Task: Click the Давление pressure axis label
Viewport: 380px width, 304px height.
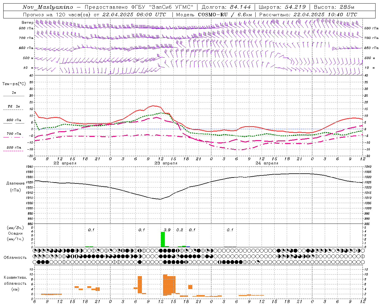Action: point(15,183)
